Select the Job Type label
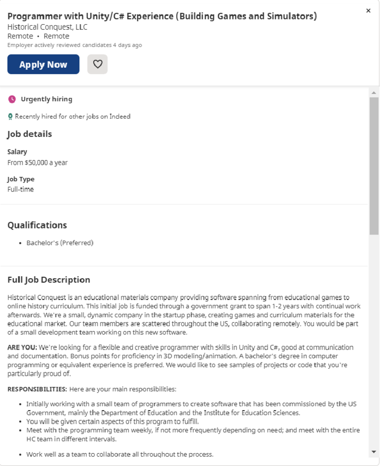381x466 pixels. [x=21, y=179]
